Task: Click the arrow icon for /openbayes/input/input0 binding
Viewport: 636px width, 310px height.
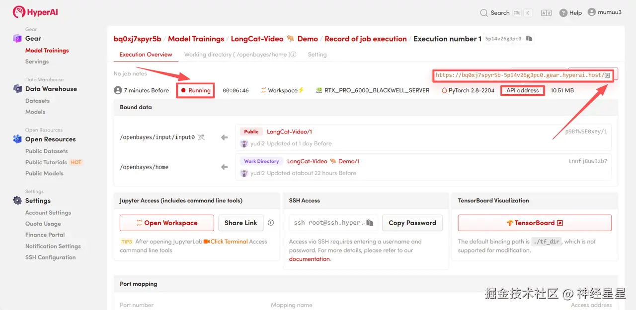Action: 224,137
